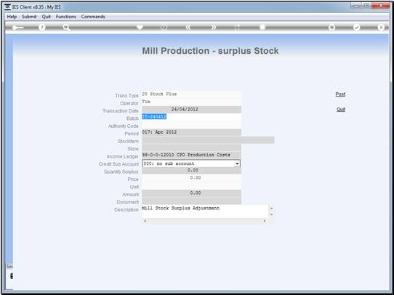Click the Post link

click(340, 94)
